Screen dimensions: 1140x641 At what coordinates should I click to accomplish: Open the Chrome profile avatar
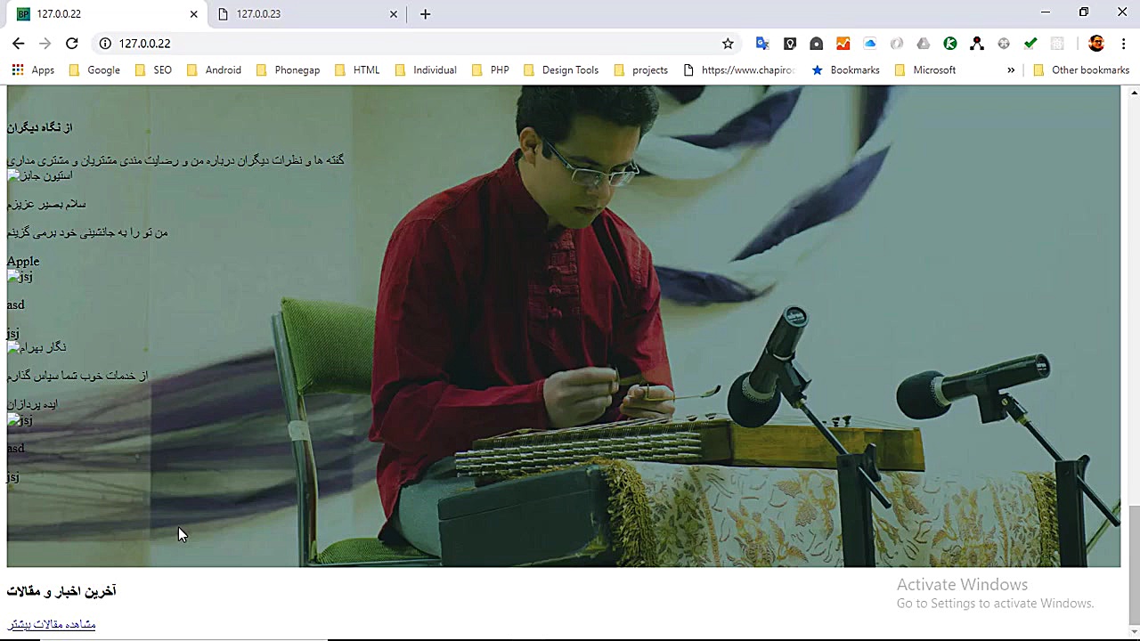tap(1096, 43)
